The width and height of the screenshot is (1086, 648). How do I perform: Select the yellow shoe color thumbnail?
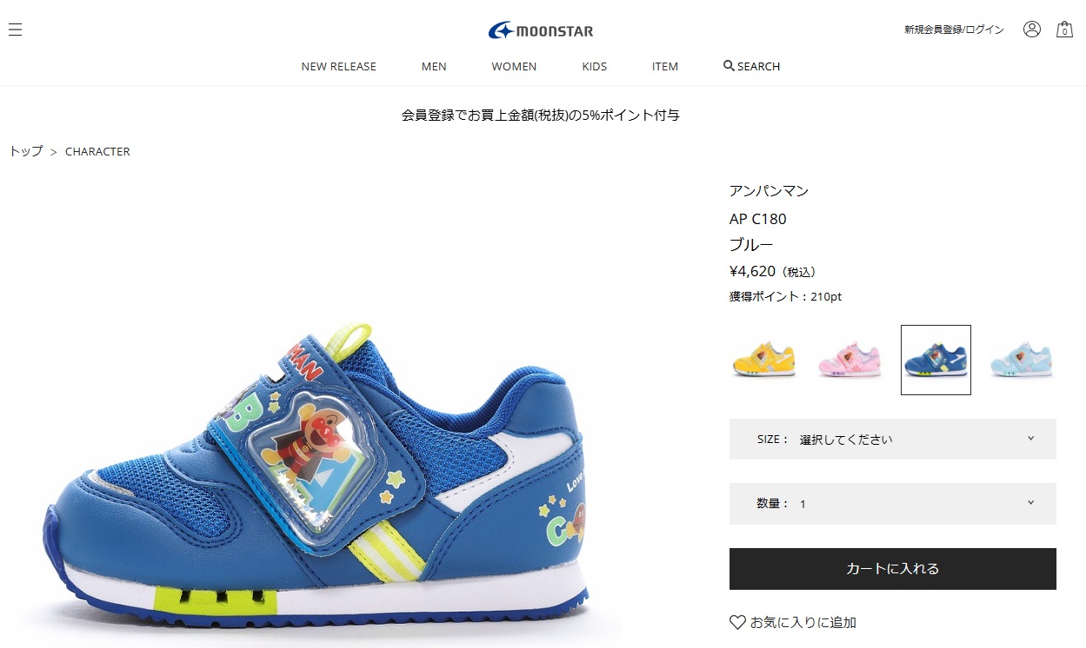763,360
